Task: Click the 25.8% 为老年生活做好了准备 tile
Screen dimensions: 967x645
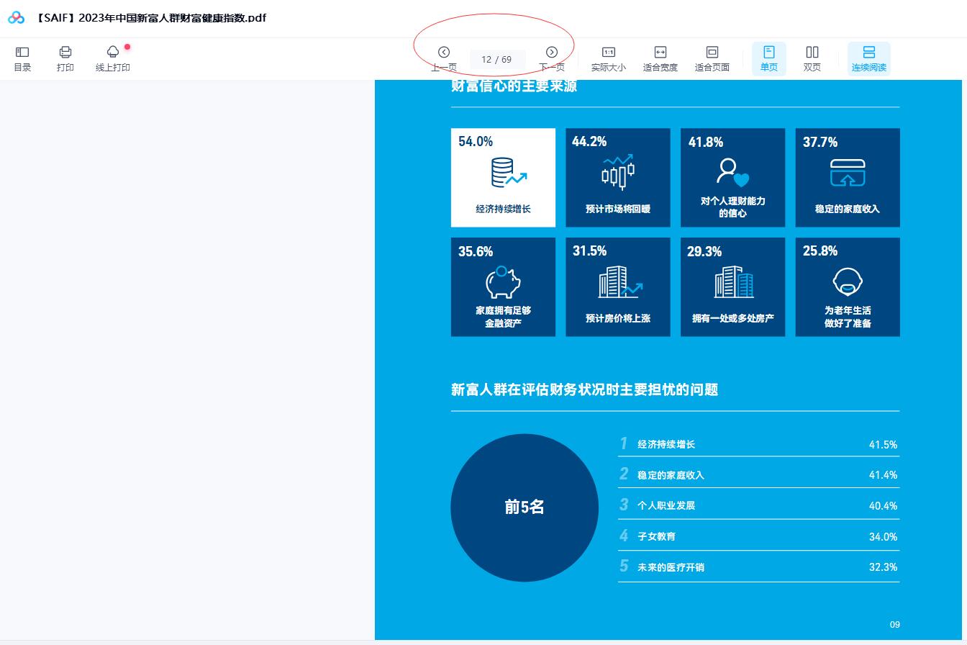Action: (847, 287)
